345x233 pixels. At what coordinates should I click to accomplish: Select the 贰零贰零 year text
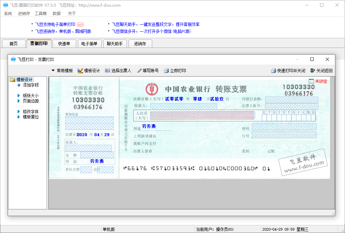click(174, 99)
